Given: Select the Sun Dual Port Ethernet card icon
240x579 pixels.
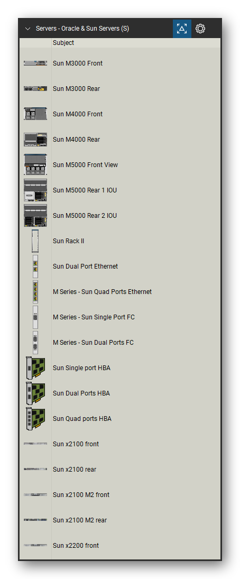Looking at the screenshot, I should [35, 266].
